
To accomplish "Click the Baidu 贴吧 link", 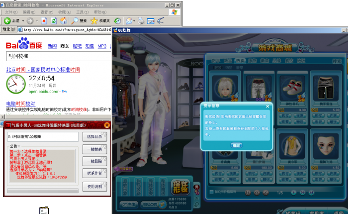I will 77,46.
